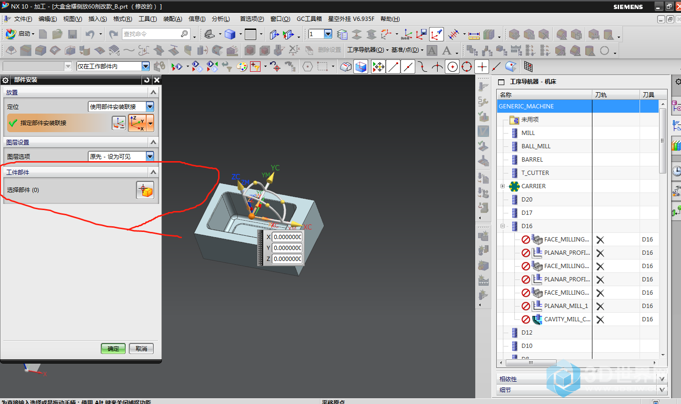Open the 文件(F) menu

pos(23,19)
